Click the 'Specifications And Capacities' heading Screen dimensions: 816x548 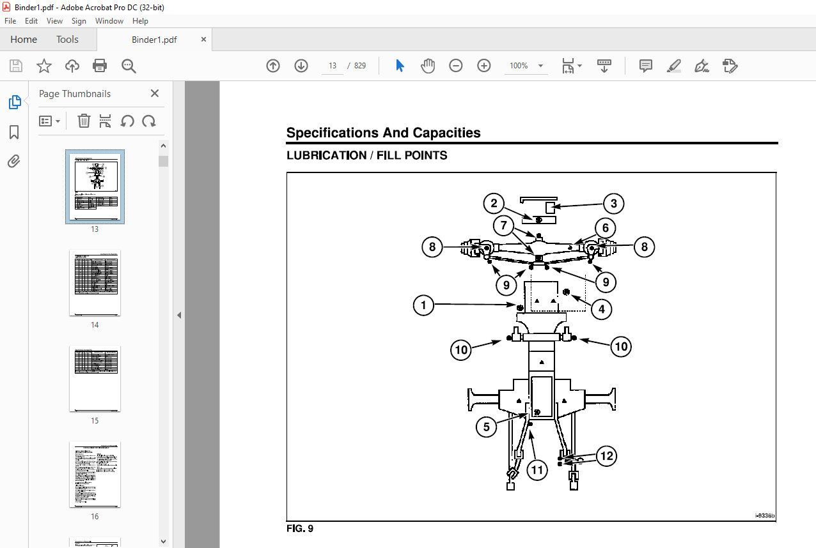pos(383,133)
